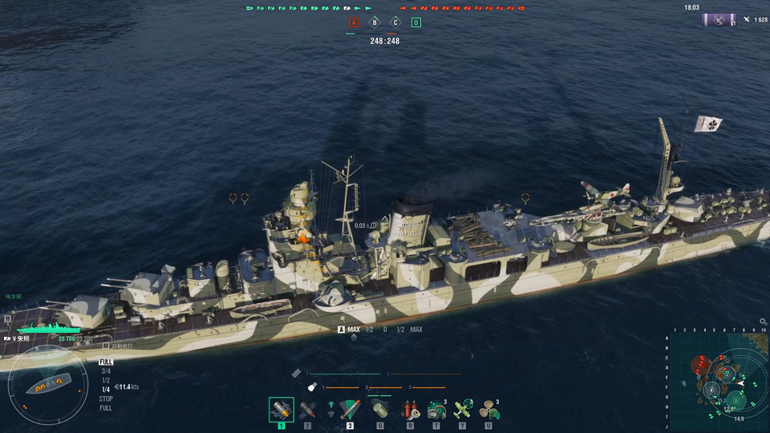Switch to the AP shell icon
770x433 pixels.
click(307, 410)
